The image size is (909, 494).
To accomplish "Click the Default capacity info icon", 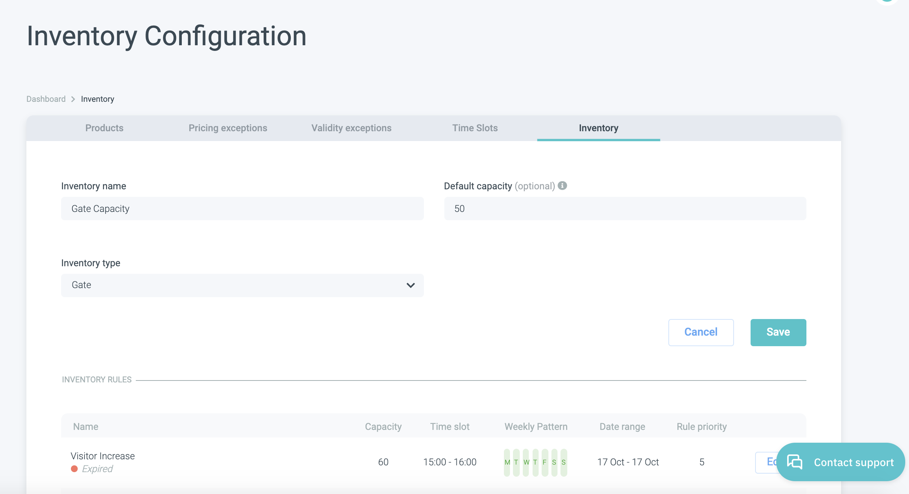I will click(x=562, y=186).
